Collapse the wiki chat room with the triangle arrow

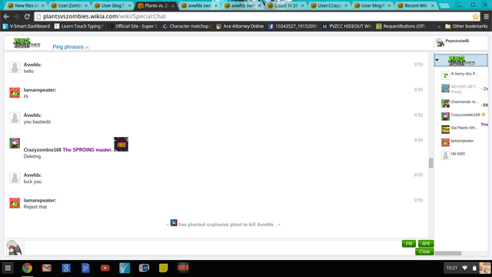pyautogui.click(x=437, y=60)
